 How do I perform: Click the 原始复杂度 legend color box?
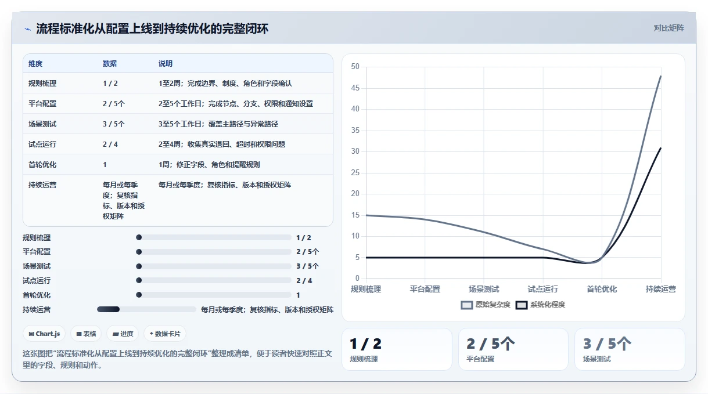(467, 305)
